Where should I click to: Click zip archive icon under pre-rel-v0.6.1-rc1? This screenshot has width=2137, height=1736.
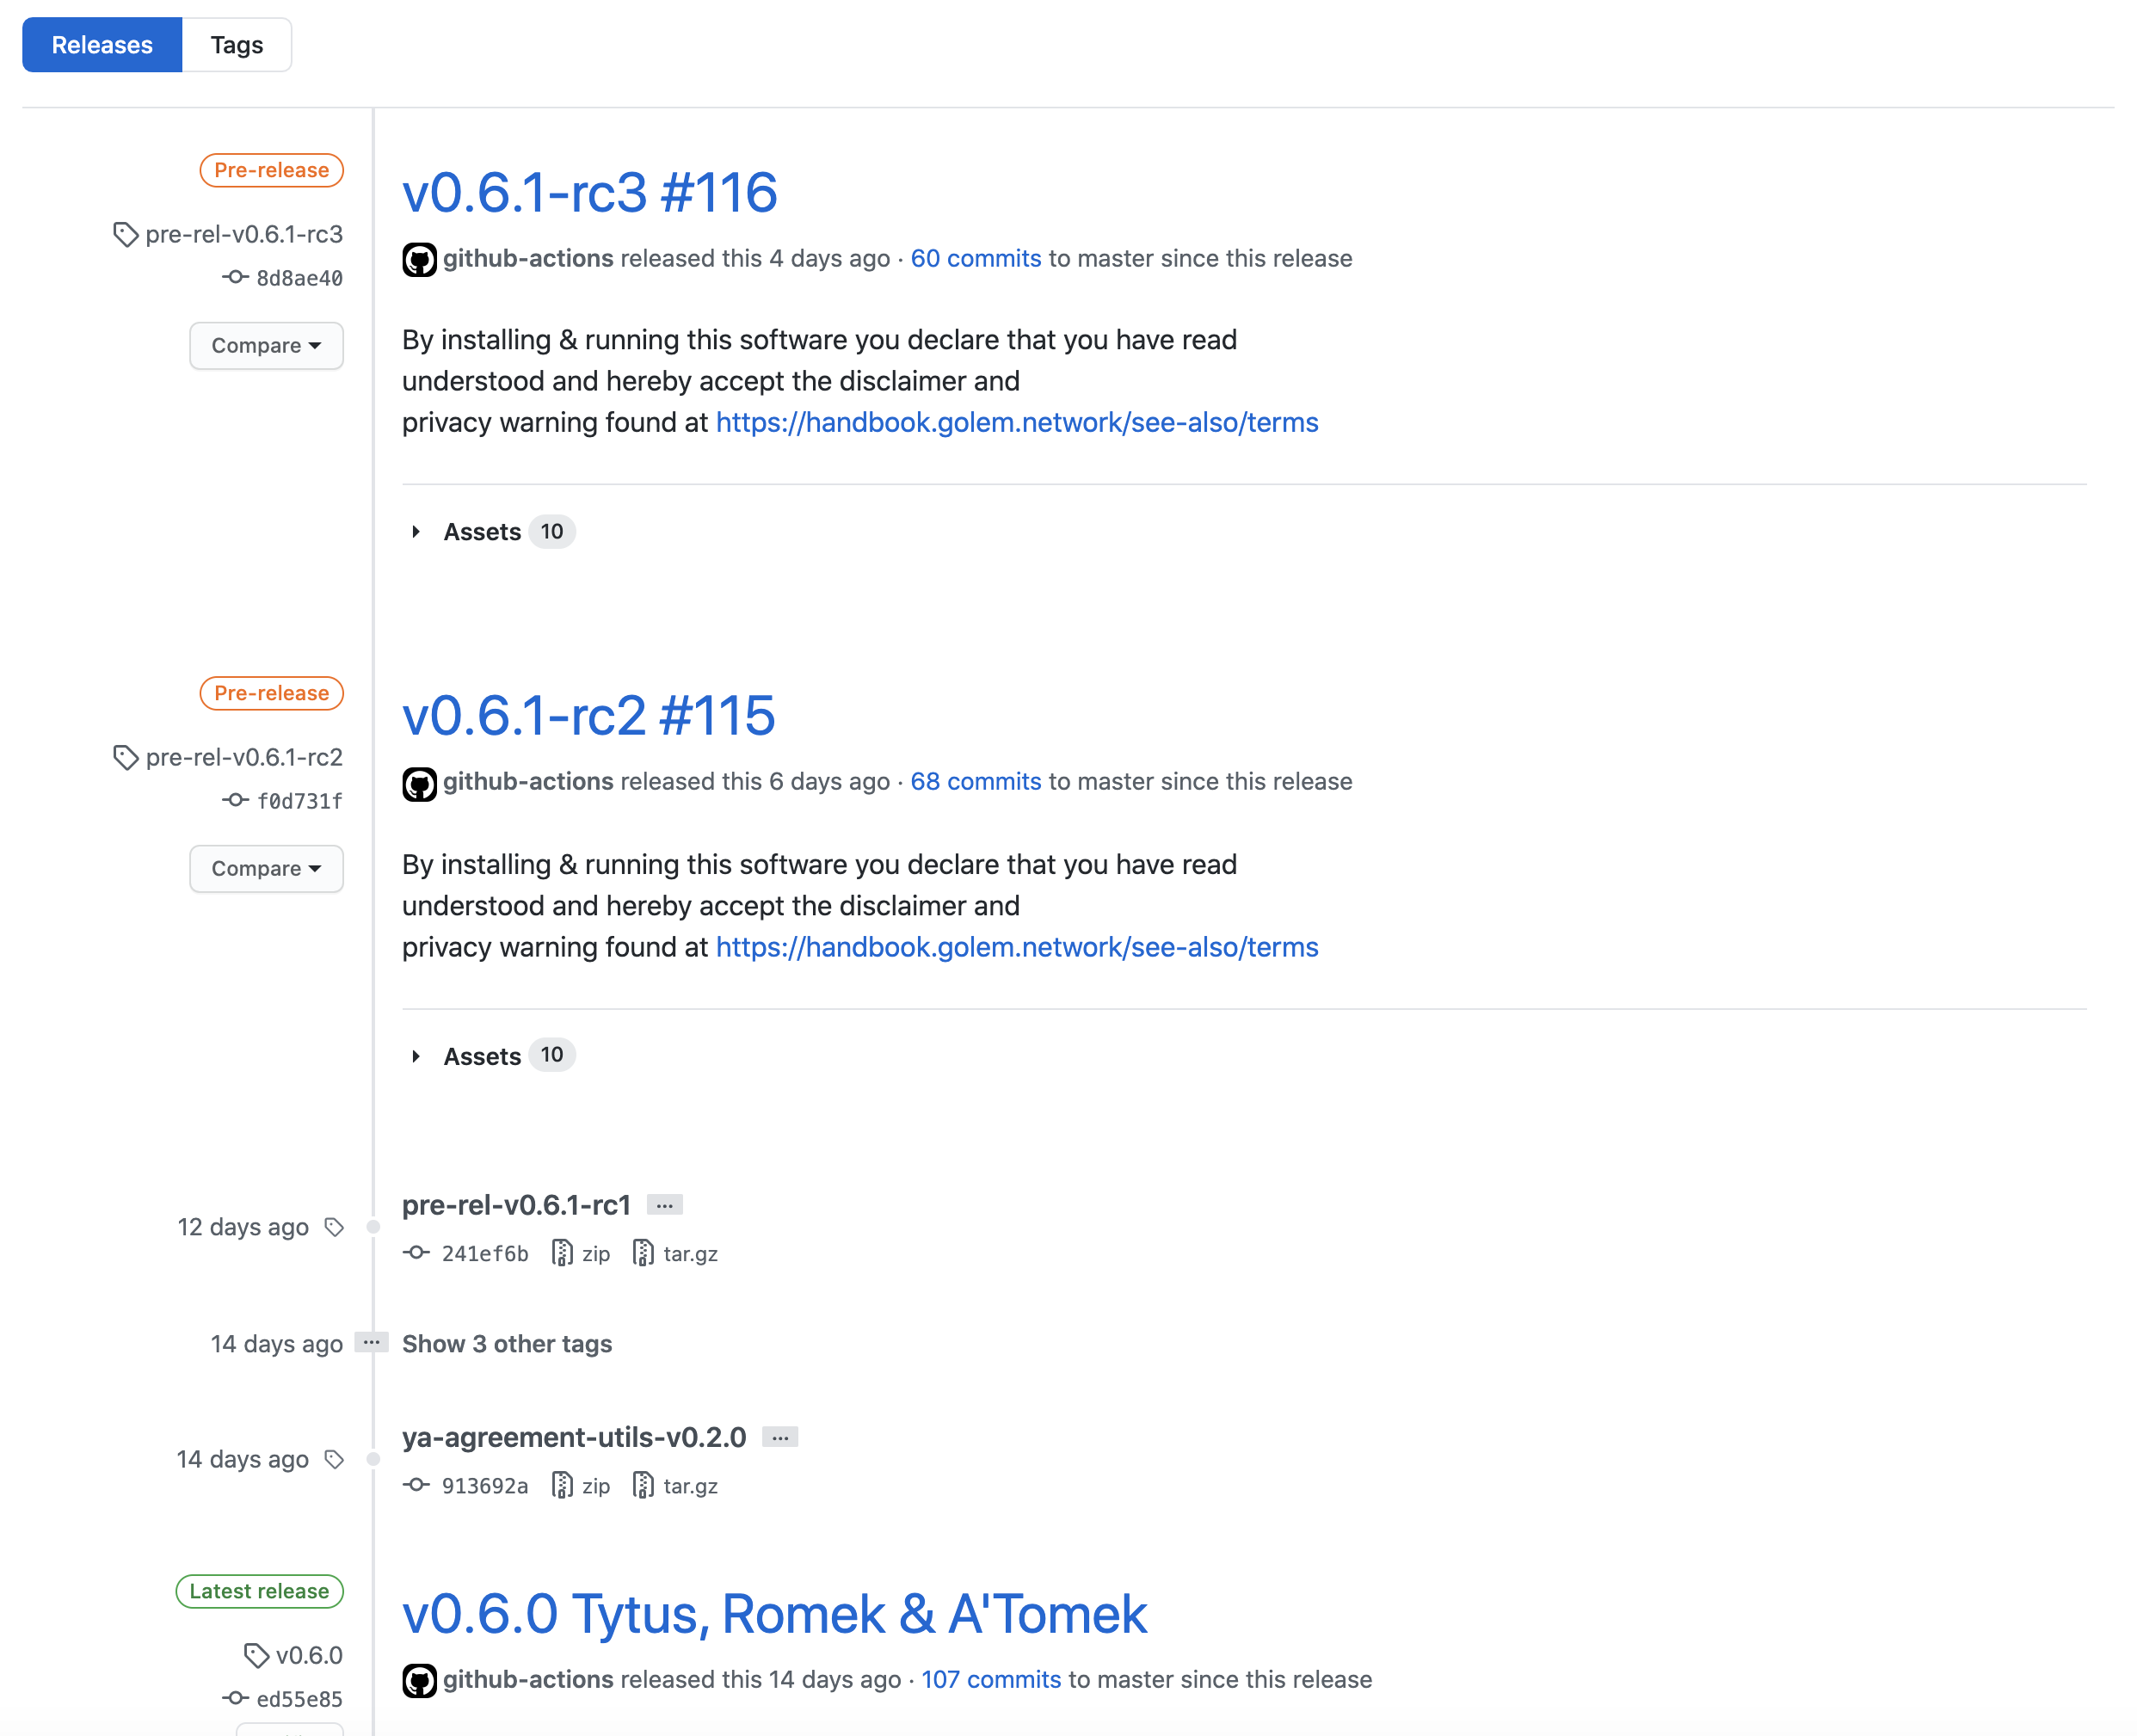click(562, 1253)
